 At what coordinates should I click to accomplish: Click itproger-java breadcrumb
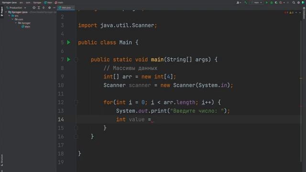[x=10, y=2]
